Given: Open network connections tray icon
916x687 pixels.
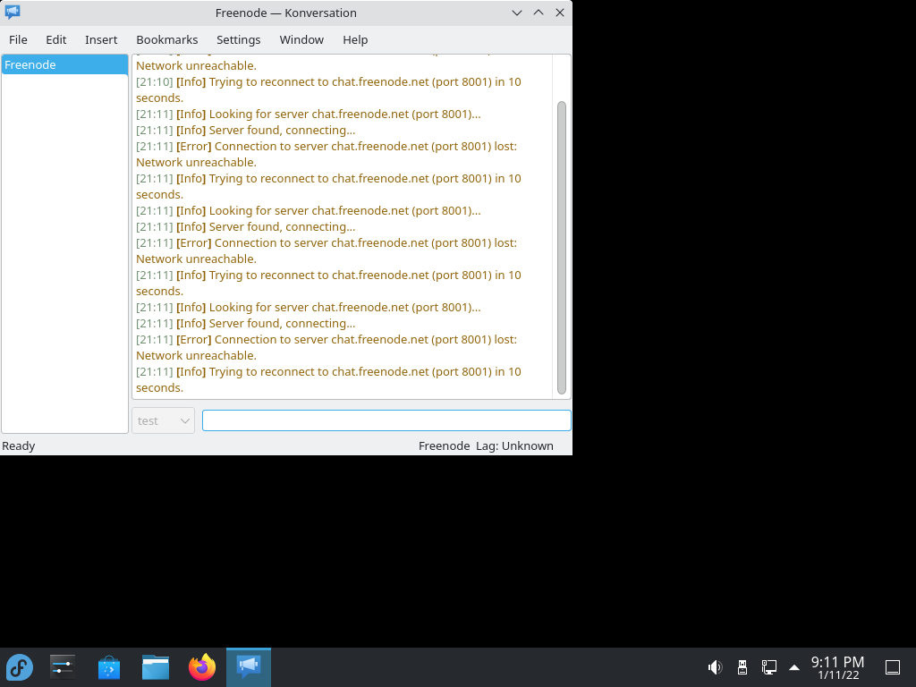Looking at the screenshot, I should pos(768,667).
